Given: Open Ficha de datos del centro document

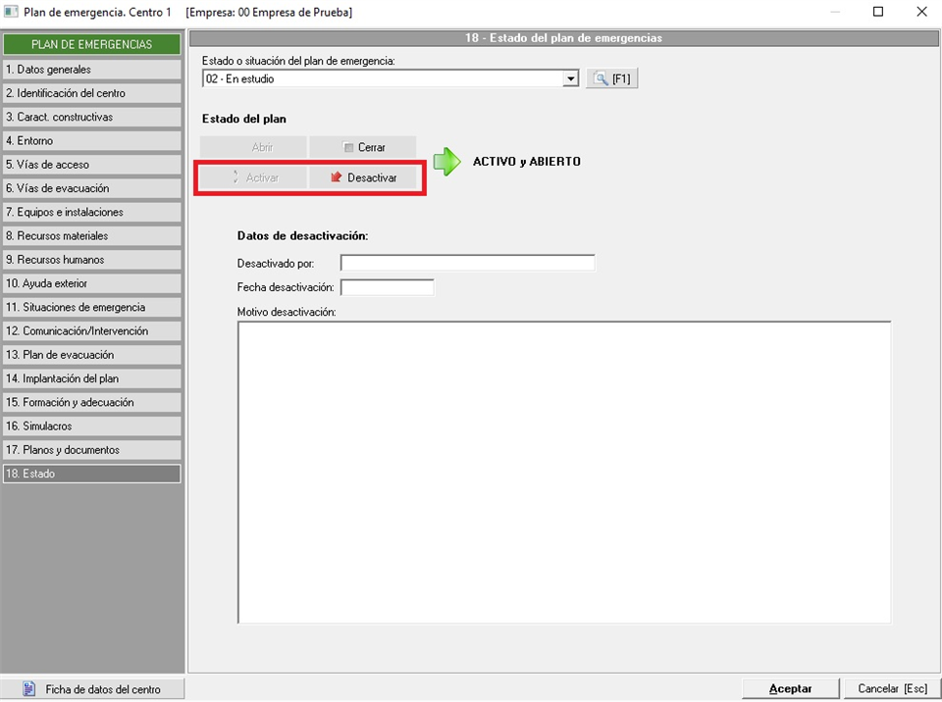Looking at the screenshot, I should tap(92, 689).
